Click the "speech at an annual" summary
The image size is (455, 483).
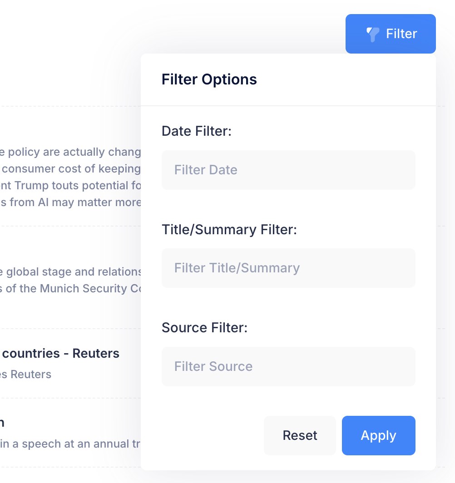pyautogui.click(x=70, y=444)
